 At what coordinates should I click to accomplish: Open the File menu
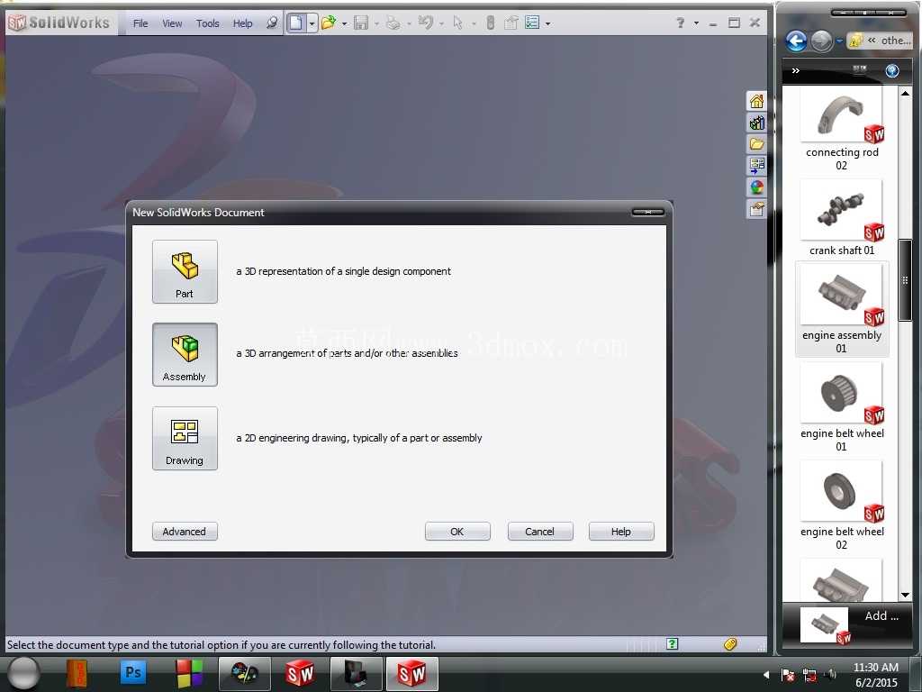140,23
